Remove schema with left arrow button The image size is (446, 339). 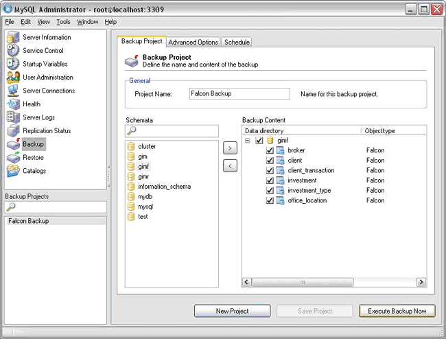(x=230, y=166)
